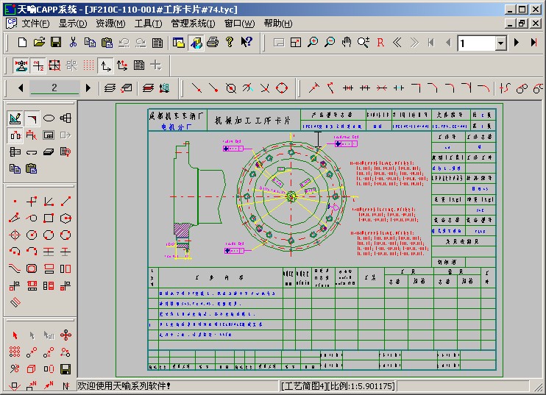Select the hexagon polygon tool
This screenshot has height=395, width=546.
[x=65, y=218]
